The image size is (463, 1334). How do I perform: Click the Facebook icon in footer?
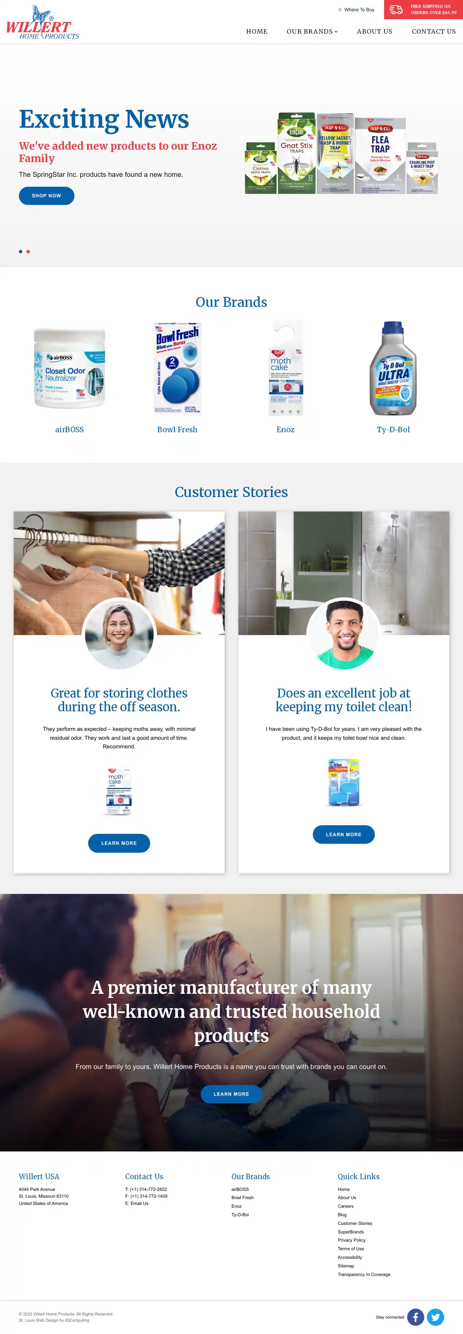415,1316
